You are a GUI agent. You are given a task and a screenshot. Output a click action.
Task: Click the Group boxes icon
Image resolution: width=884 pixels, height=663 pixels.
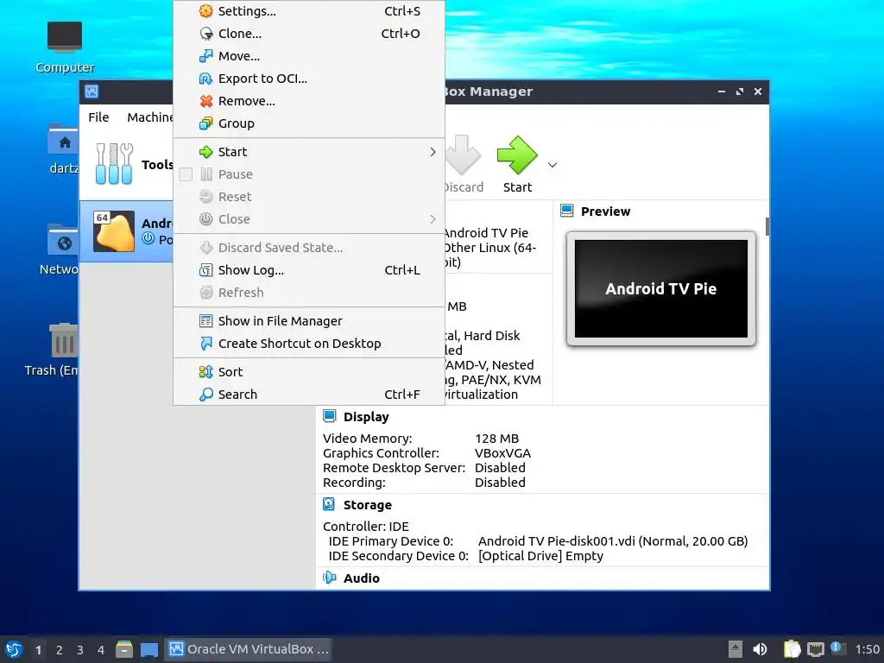205,123
